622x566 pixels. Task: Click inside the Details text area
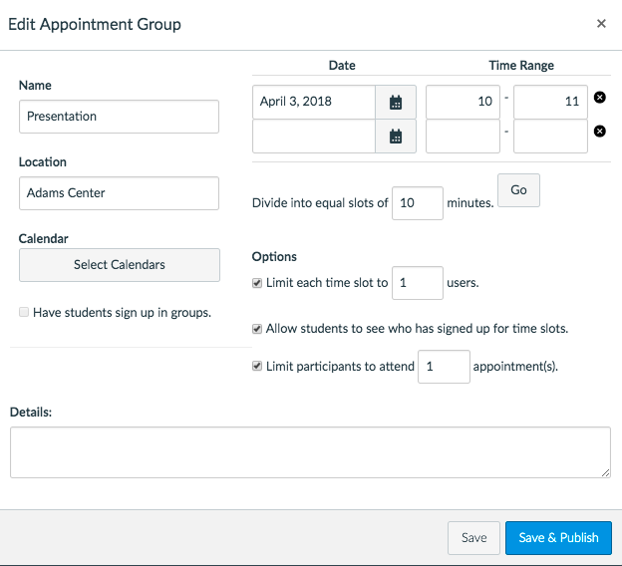point(310,452)
